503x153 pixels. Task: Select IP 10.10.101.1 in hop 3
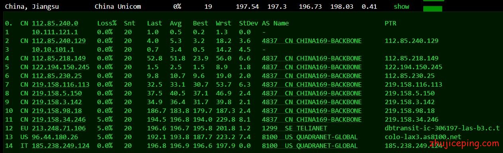click(x=53, y=50)
